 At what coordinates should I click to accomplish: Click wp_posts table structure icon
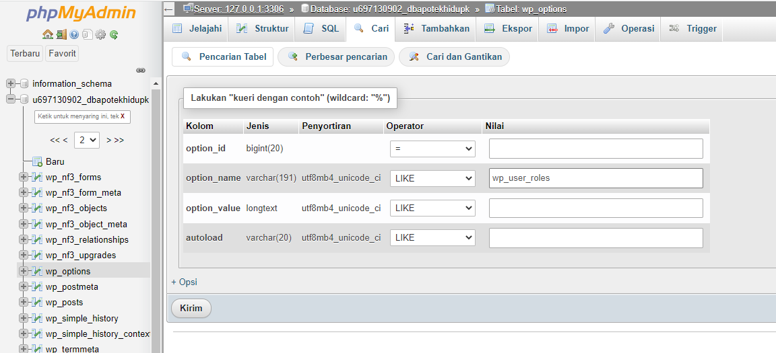tap(37, 302)
